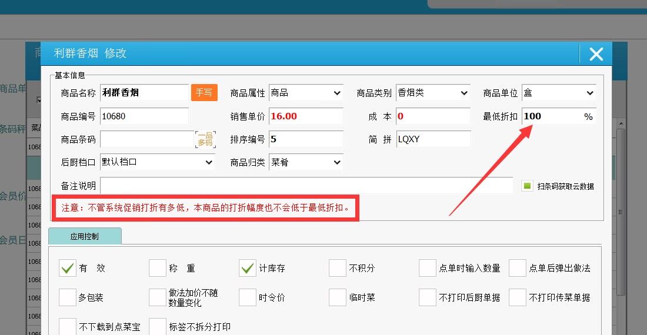Uncheck the 计库存 checkbox
The height and width of the screenshot is (335, 647).
tap(248, 268)
